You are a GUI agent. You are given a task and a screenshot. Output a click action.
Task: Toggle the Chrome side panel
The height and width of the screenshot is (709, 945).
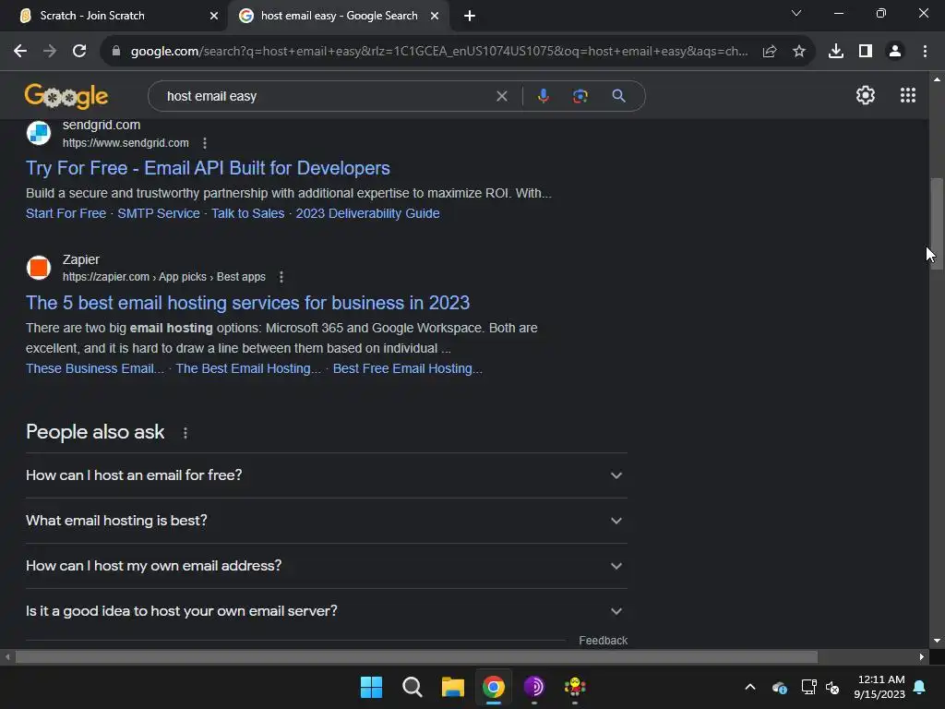(866, 52)
